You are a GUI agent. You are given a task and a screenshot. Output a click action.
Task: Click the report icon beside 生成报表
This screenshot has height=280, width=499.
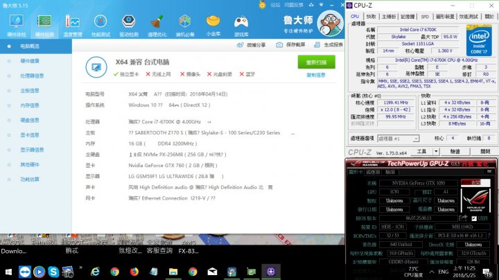pos(317,45)
